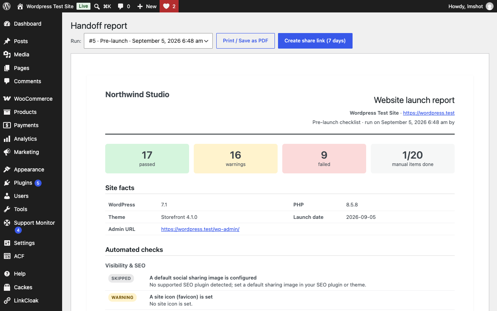
Task: Click the Settings sliders icon
Action: [x=7, y=243]
